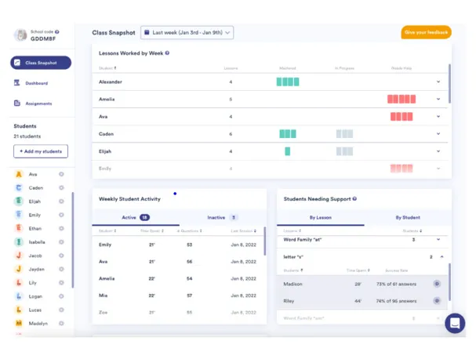Click the help icon beside School code
This screenshot has height=348, width=476.
57,32
